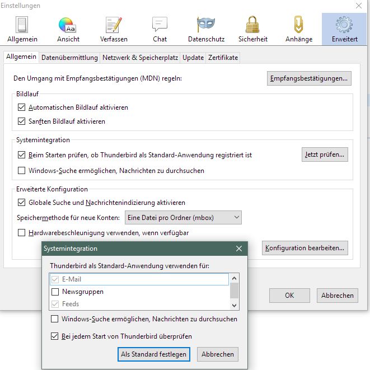This screenshot has height=370, width=370.
Task: Select the Erweitert gear category
Action: pyautogui.click(x=344, y=29)
